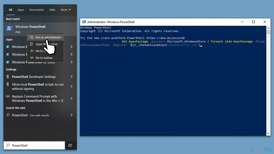Expand the second Windows PowerShell app result arrow
Viewport: 274px width, 154px height.
tap(71, 54)
